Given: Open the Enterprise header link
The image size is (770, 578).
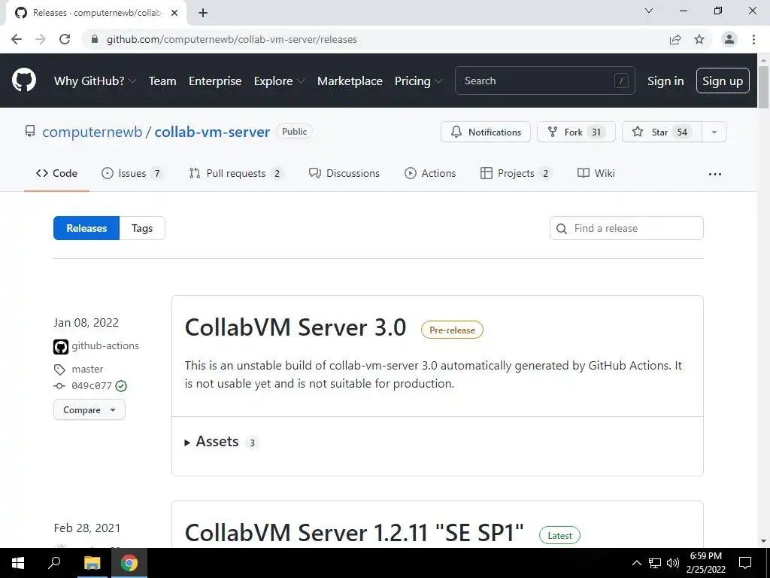Looking at the screenshot, I should [215, 81].
